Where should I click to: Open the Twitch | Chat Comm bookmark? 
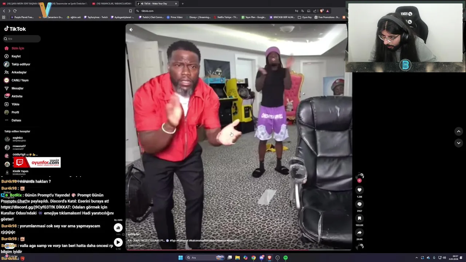(151, 17)
